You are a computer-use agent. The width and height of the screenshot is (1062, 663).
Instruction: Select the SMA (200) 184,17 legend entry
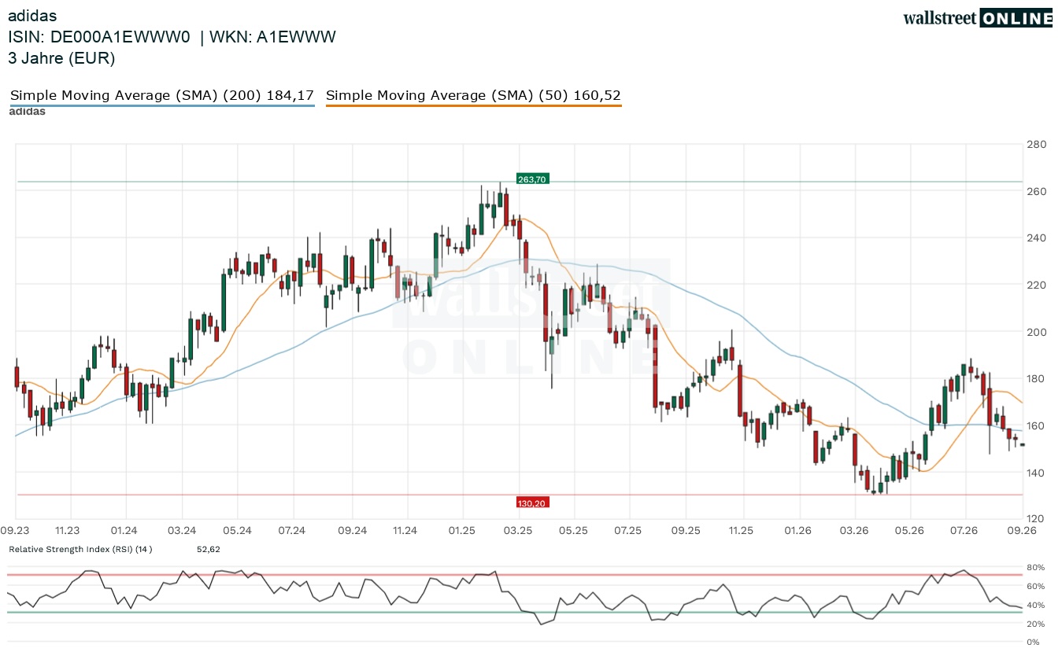[x=162, y=96]
